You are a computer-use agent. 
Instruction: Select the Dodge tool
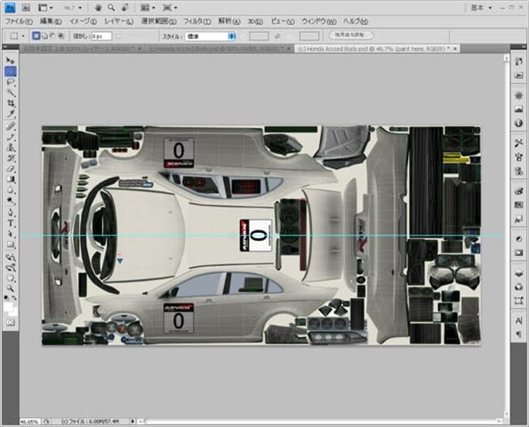(x=11, y=200)
